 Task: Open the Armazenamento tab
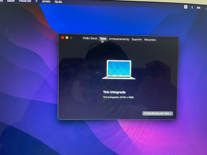119,39
